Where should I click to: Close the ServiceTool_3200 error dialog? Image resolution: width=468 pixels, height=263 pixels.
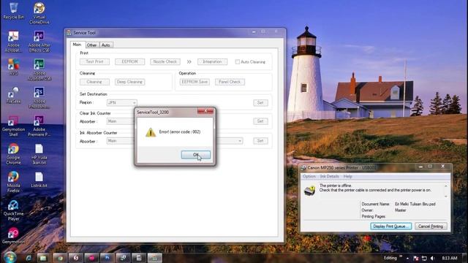205,111
